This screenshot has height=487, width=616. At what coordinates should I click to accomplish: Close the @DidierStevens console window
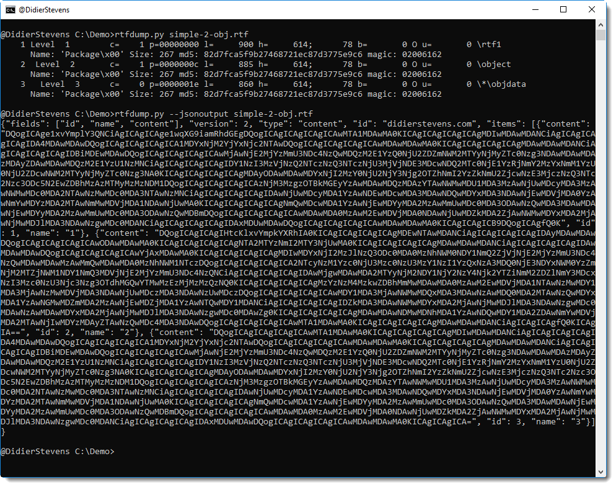pos(592,9)
